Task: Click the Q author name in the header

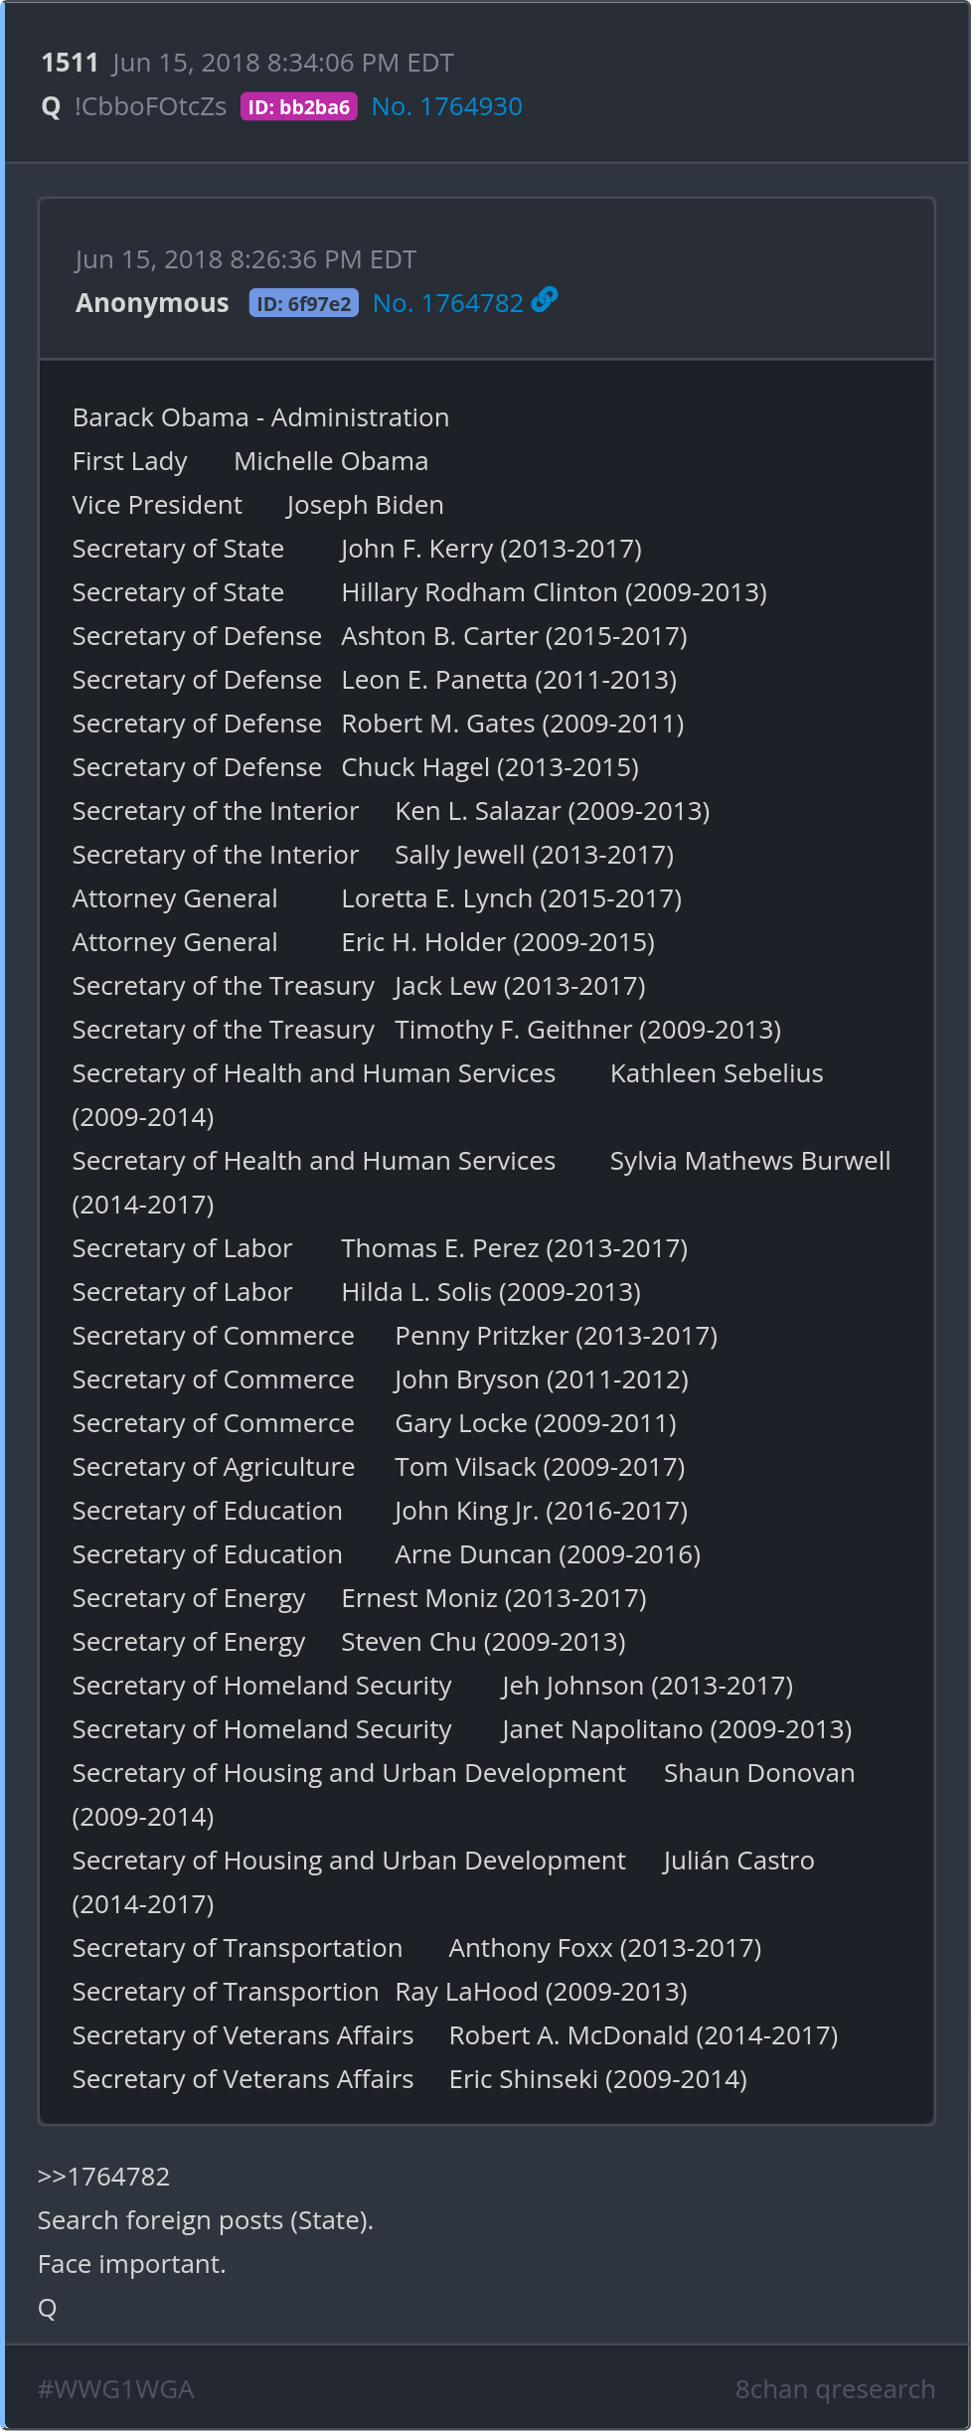Action: [51, 107]
